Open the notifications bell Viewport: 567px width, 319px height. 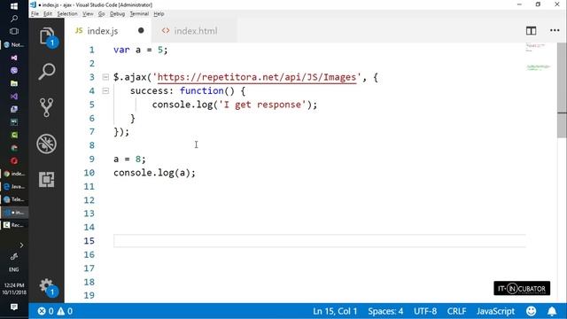click(x=552, y=311)
